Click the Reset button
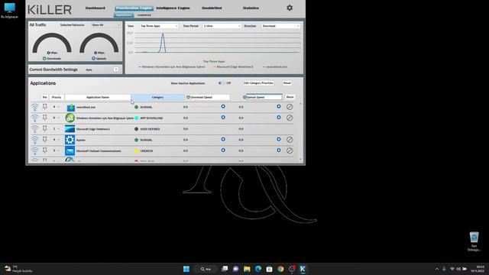The image size is (489, 275). click(x=287, y=83)
